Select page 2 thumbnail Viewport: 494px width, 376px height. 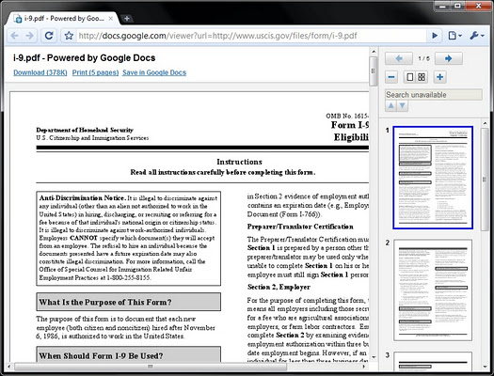click(x=433, y=290)
